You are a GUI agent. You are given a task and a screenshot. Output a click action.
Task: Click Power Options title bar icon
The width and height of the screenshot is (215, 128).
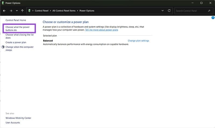point(3,3)
